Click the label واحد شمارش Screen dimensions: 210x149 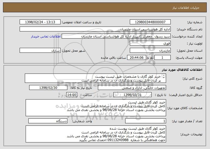click(82, 121)
